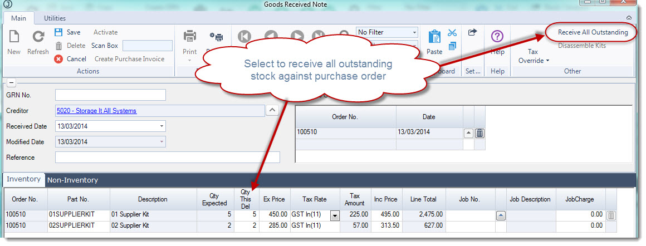Click the empty Job No. cell for 02SUPPLIERKIT
Image resolution: width=646 pixels, height=246 pixels.
point(470,226)
